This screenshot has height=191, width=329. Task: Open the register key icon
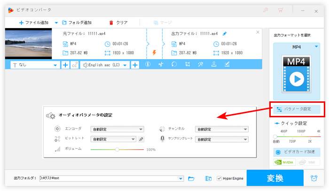266,10
